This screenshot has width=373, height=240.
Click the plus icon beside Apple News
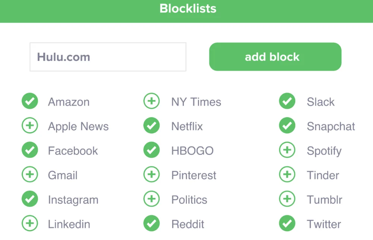click(30, 126)
